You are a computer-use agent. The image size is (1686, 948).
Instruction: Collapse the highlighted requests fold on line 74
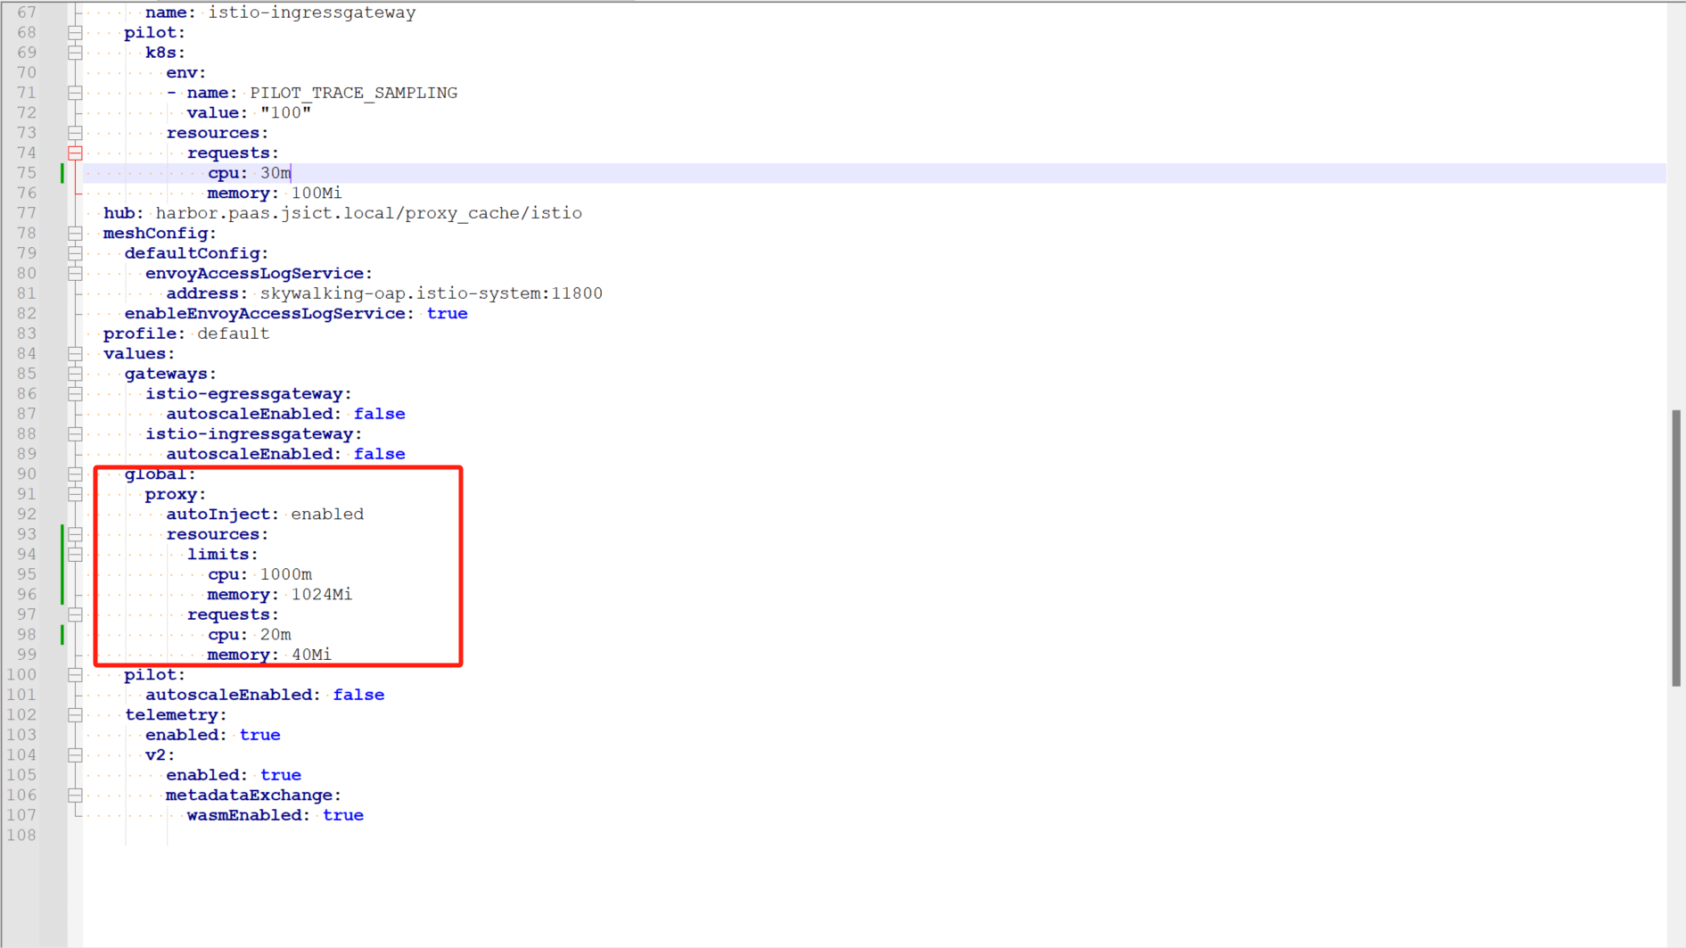[x=75, y=153]
